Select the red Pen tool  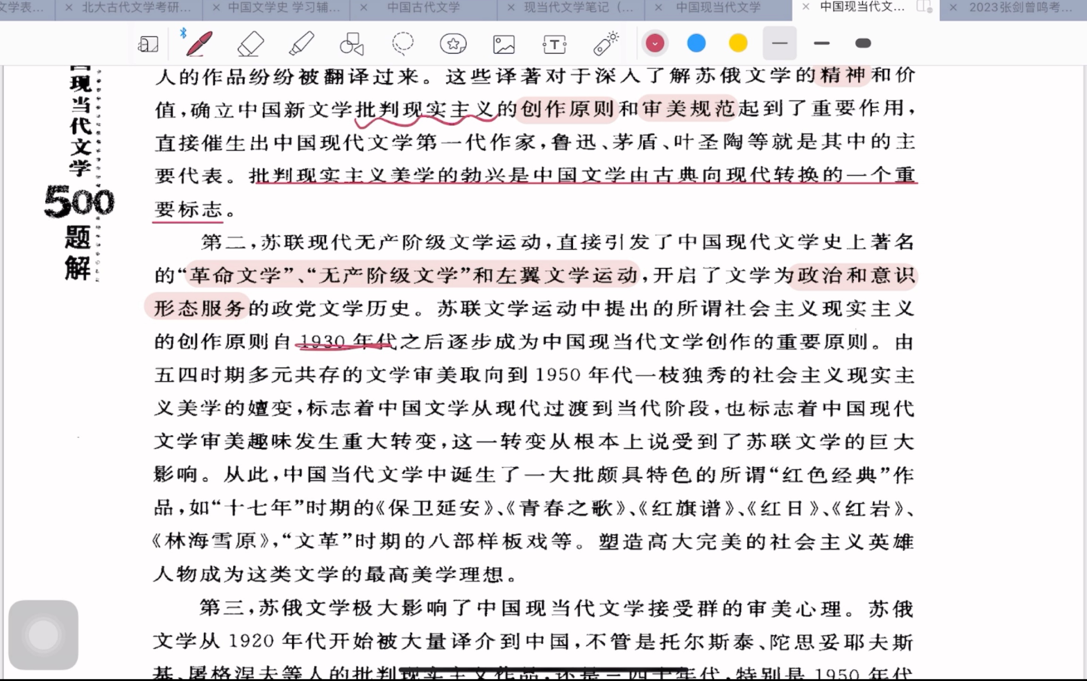(199, 43)
